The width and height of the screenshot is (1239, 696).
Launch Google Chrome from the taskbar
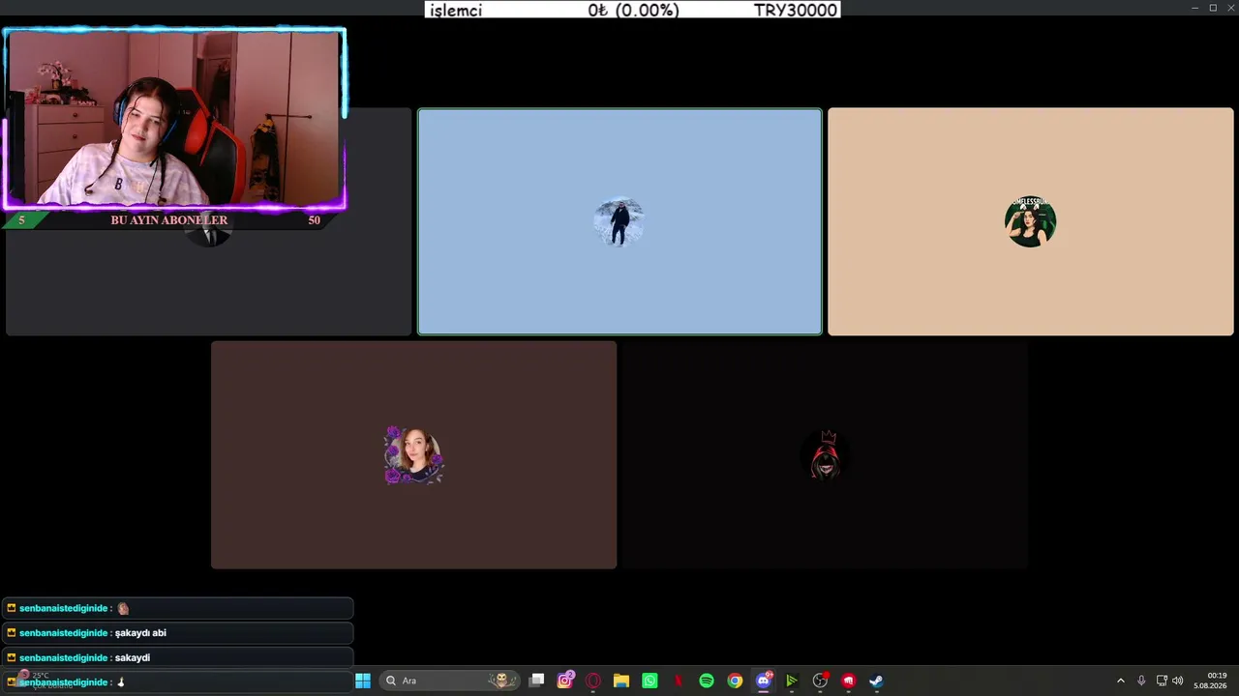pyautogui.click(x=735, y=681)
